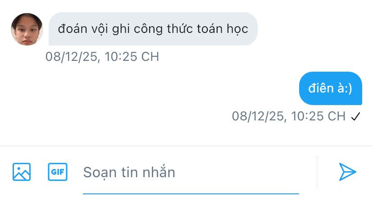The width and height of the screenshot is (373, 211).
Task: Click the word 'toán học' in received message
Action: click(x=223, y=29)
